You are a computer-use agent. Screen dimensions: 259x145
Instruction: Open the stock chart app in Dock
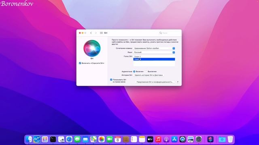37,139
